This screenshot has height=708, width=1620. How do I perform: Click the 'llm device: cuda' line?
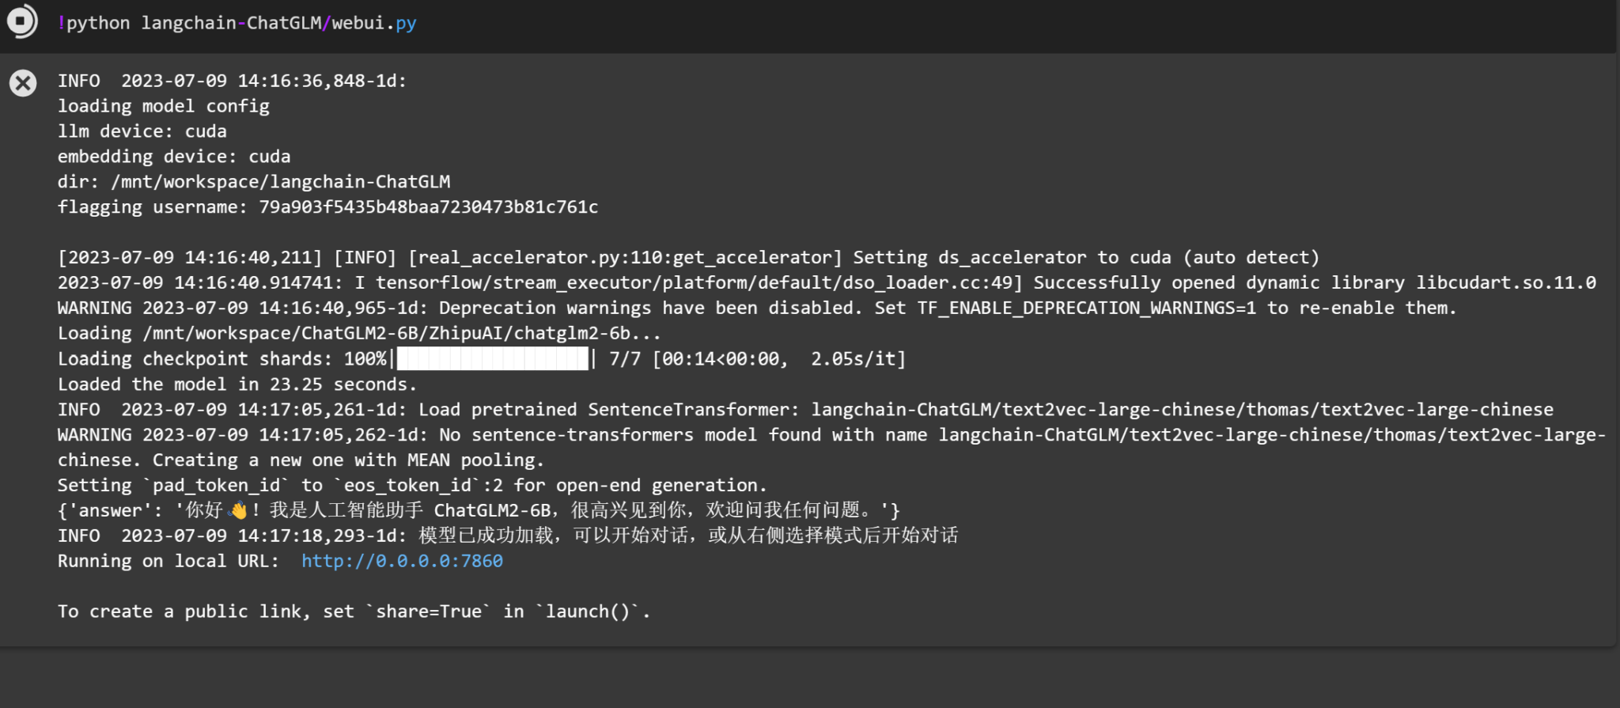coord(142,131)
